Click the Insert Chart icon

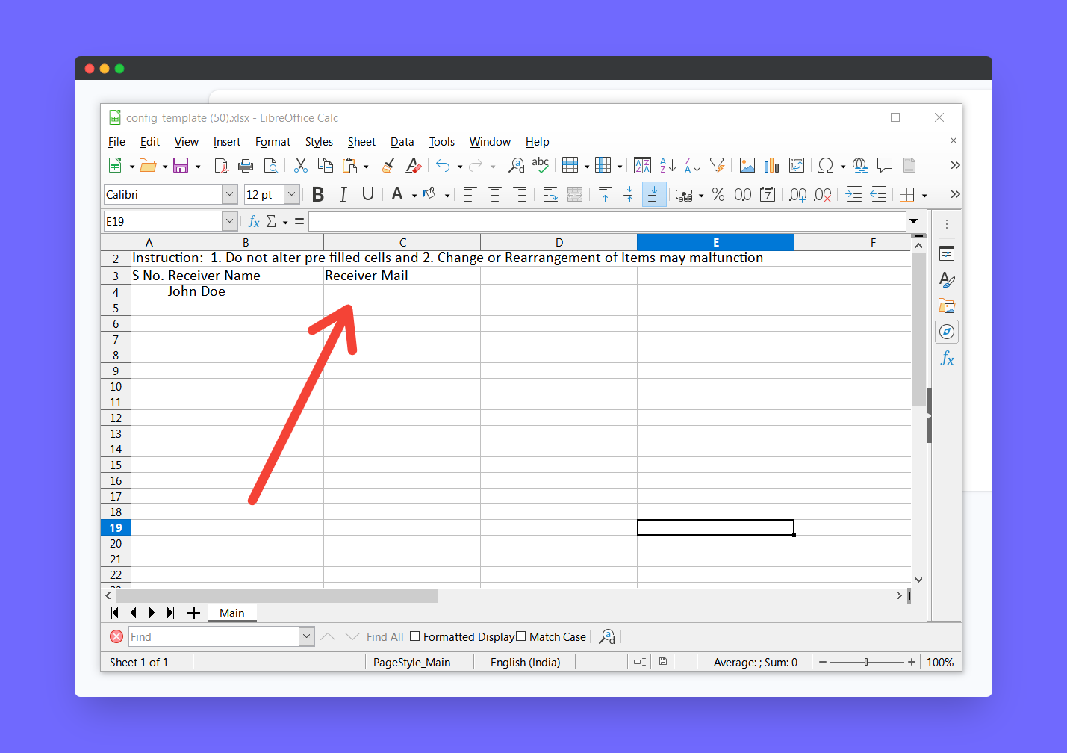(771, 165)
